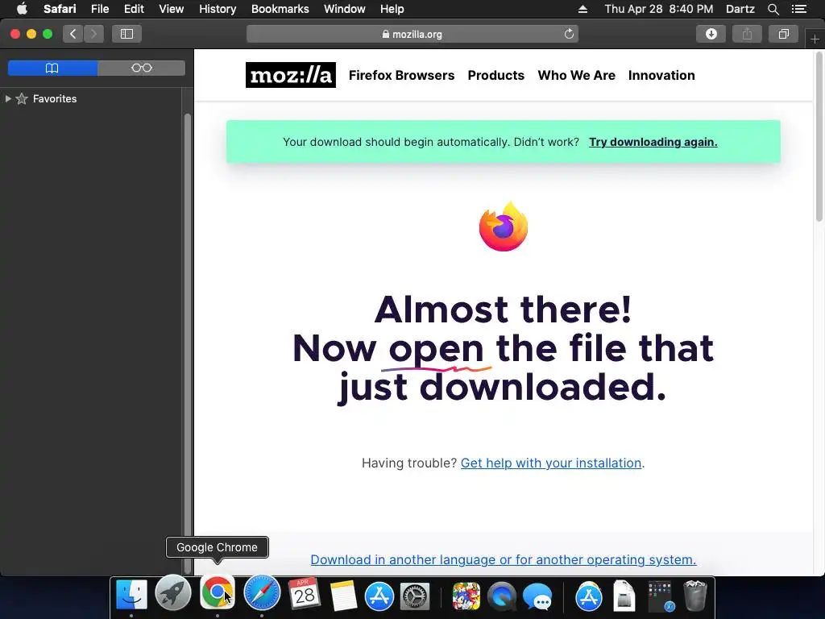Open the Innovation menu
Viewport: 825px width, 619px height.
(x=661, y=75)
